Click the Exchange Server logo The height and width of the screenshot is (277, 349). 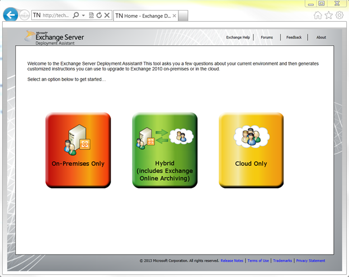tap(55, 37)
